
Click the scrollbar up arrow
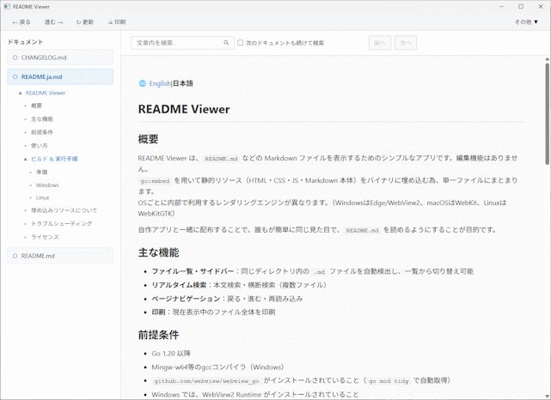click(548, 58)
